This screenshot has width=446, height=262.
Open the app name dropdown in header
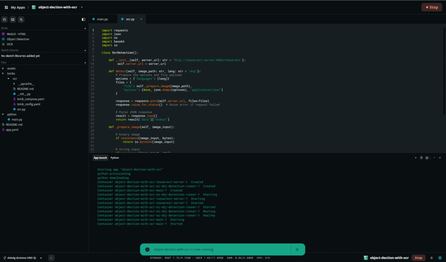pyautogui.click(x=81, y=7)
